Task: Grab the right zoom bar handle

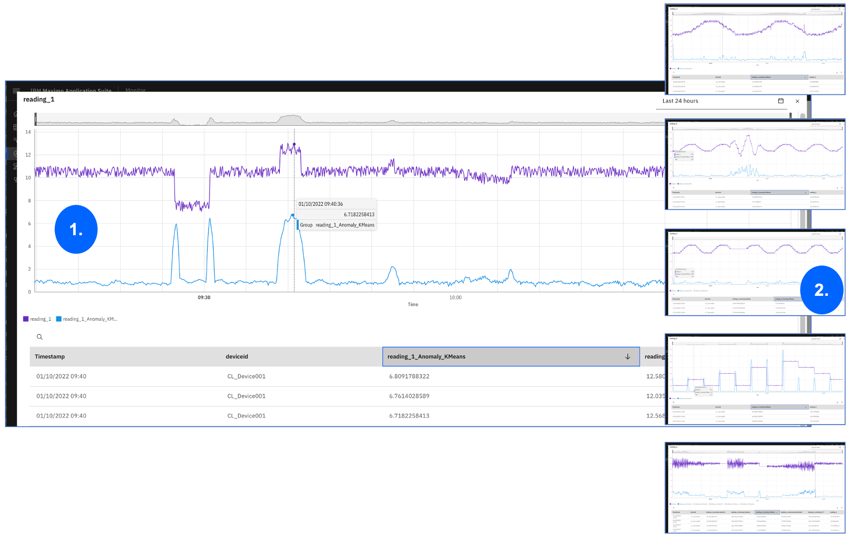Action: [x=790, y=116]
